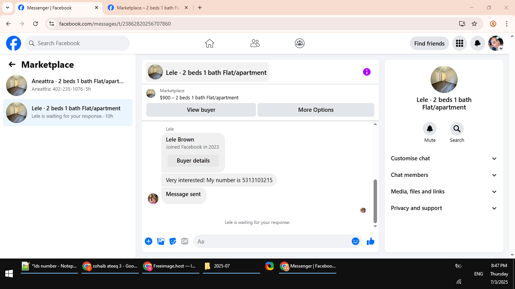Open Chrome three-dot menu
Viewport: 515px width, 289px height.
point(507,24)
